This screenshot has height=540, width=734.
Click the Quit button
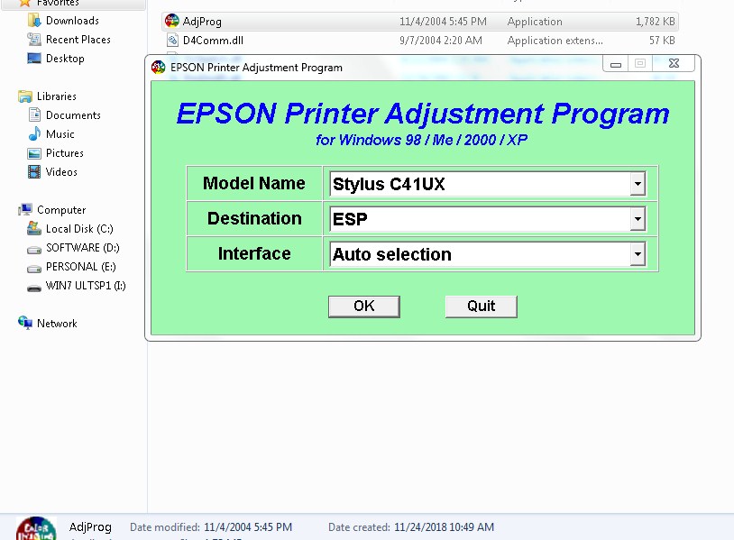(x=481, y=307)
